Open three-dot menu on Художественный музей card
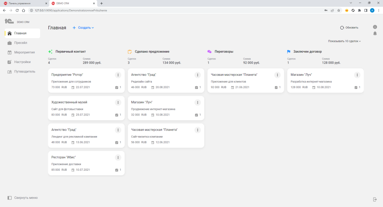383x207 pixels. 118,102
